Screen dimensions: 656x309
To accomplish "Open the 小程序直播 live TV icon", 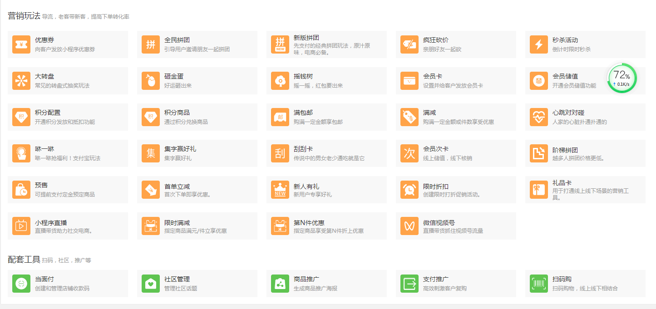I will coord(21,226).
